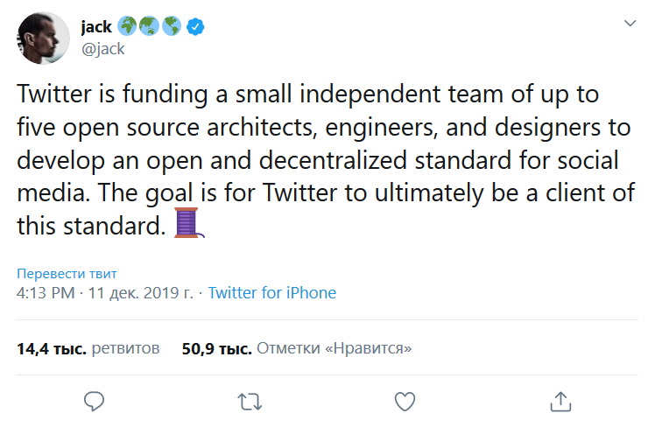Open jack's profile picture

[x=43, y=38]
